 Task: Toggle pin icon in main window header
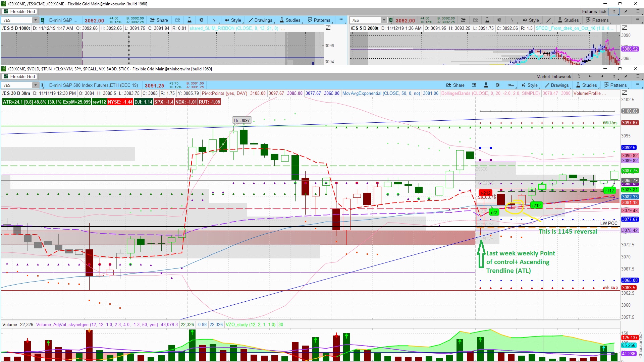(626, 76)
